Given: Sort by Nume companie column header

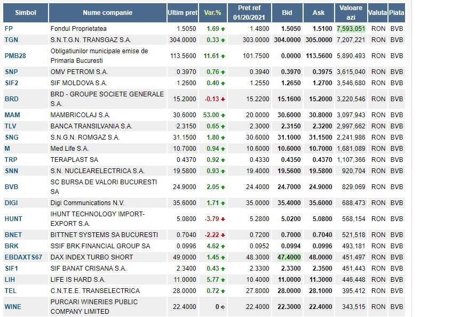Looking at the screenshot, I should pos(107,13).
